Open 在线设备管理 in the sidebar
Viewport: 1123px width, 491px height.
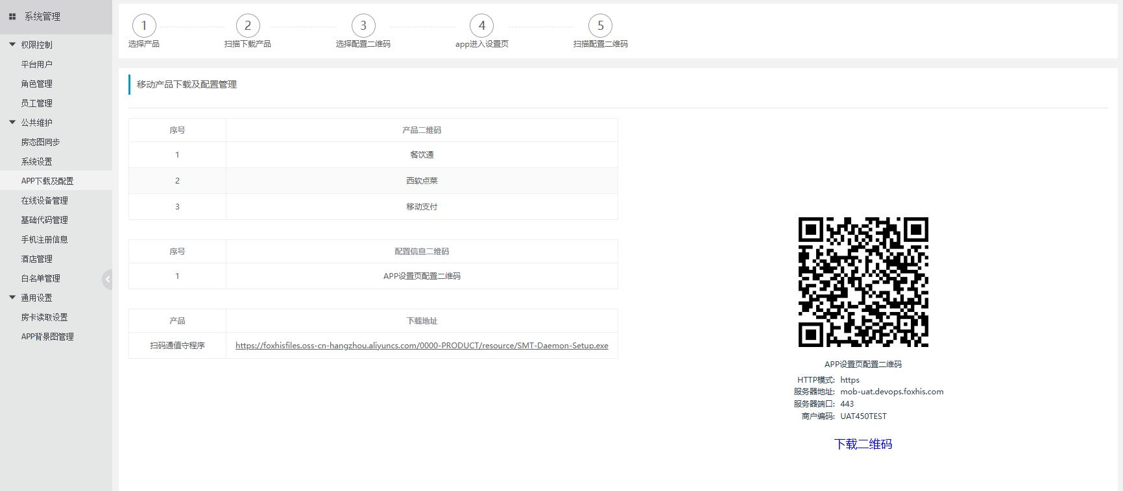click(x=44, y=200)
